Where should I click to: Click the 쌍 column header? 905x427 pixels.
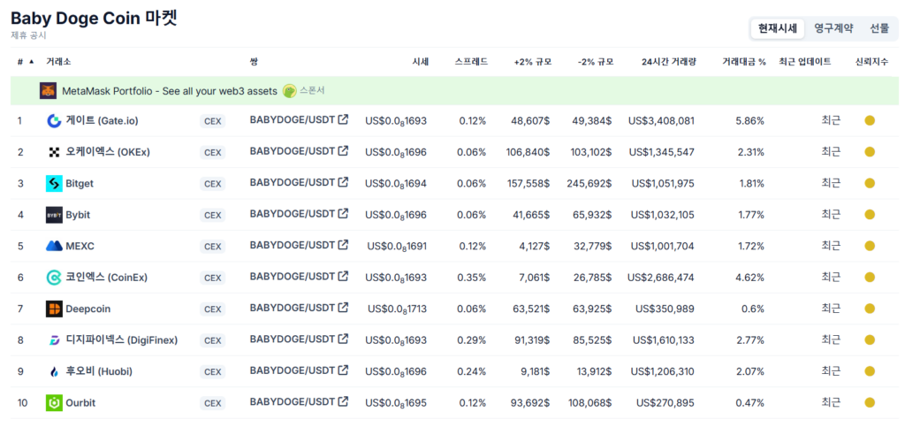coord(254,62)
